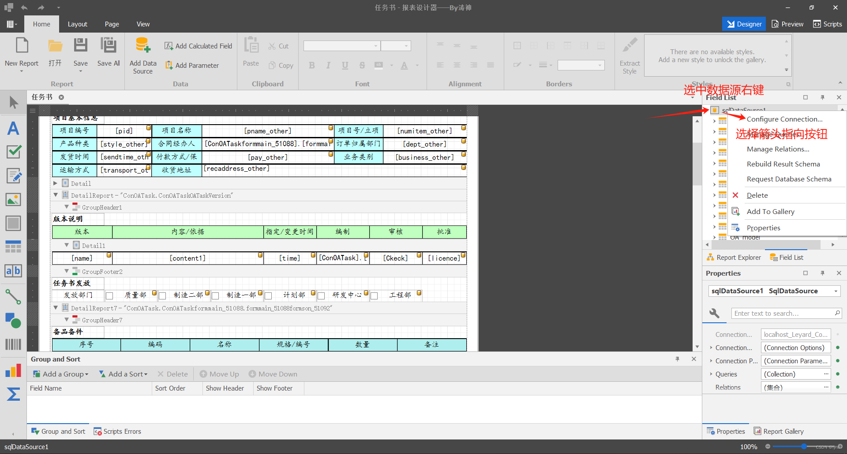Screen dimensions: 847x454
Task: Click the Save icon in the ribbon
Action: pos(80,45)
